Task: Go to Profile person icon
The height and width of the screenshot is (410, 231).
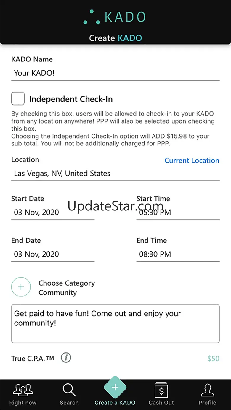Action: click(207, 390)
